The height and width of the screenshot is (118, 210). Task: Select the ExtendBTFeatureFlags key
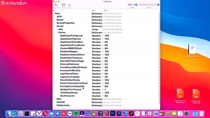point(72,61)
